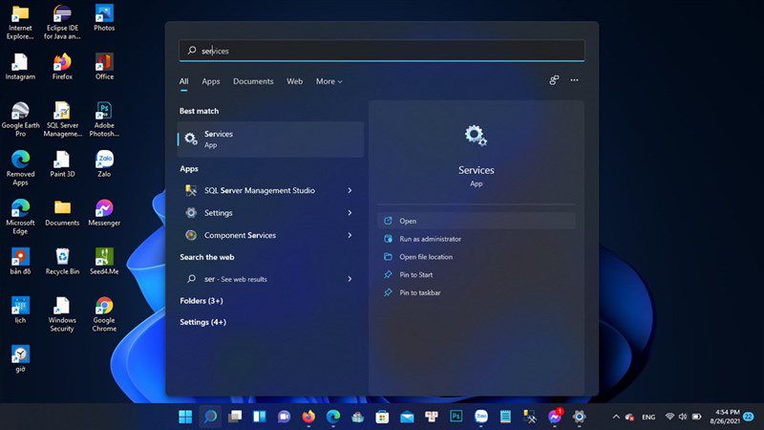The height and width of the screenshot is (430, 764).
Task: Click the search feedback people icon
Action: (554, 80)
